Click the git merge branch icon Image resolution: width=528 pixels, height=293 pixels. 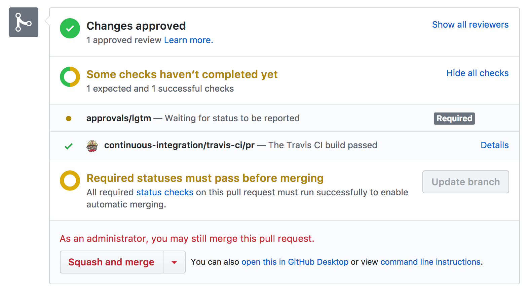click(x=23, y=22)
